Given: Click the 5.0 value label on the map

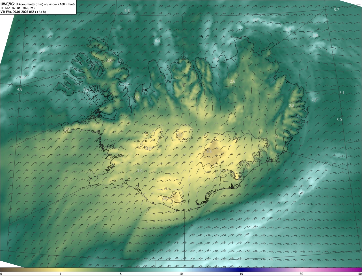Looking at the screenshot, I should (x=339, y=120).
